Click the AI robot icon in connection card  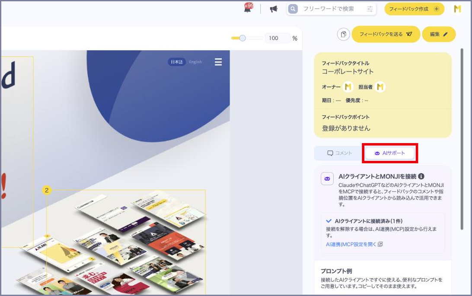327,179
